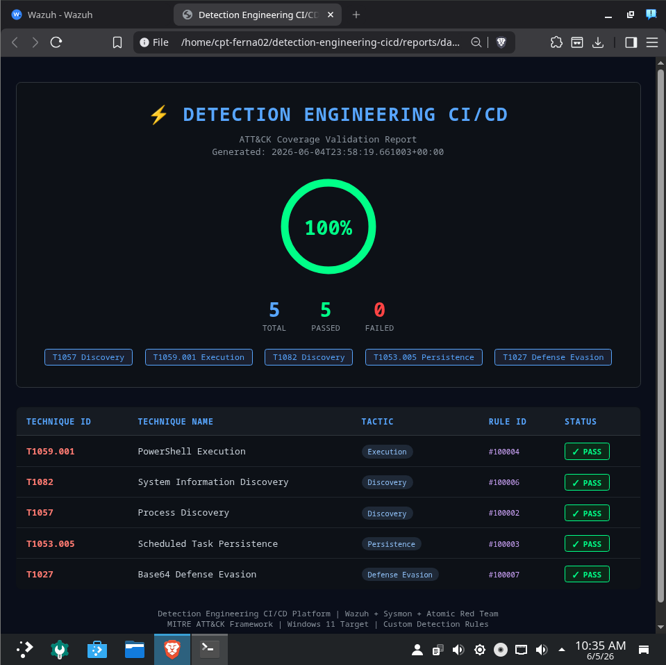Click the zoom magnifier in address bar
666x665 pixels.
(476, 42)
